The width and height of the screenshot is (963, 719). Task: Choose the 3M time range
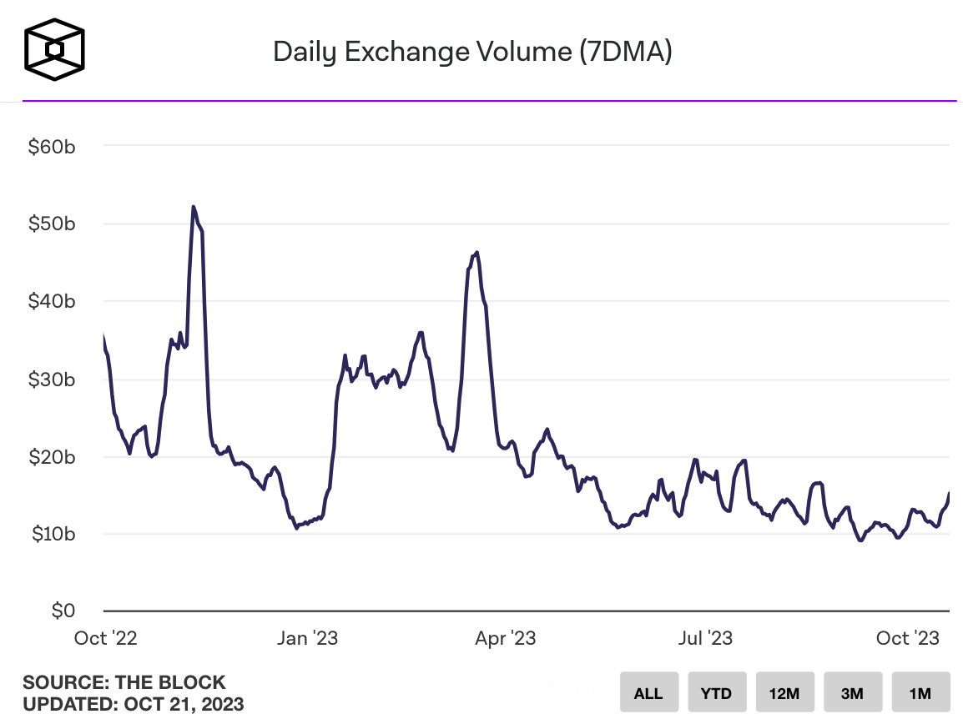852,693
